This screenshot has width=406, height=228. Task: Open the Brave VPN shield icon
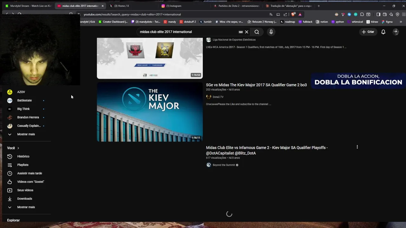pyautogui.click(x=397, y=14)
